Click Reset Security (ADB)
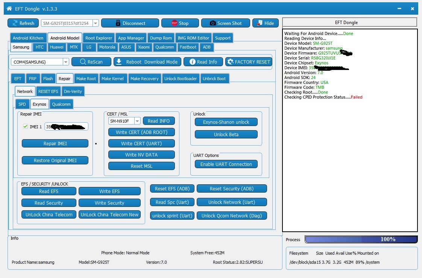This screenshot has width=422, height=278. pos(232,188)
